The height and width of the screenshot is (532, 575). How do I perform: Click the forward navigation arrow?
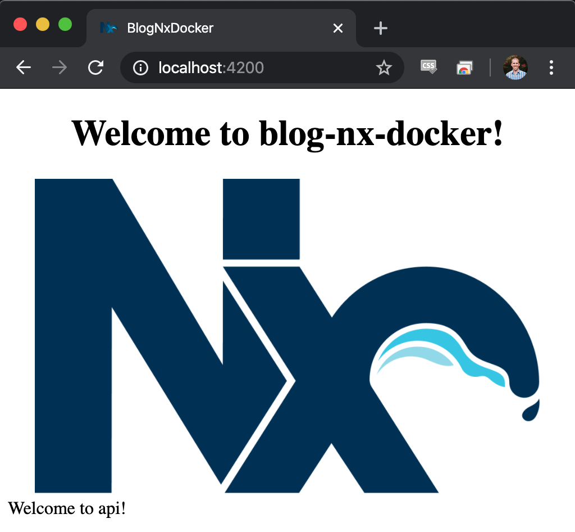point(60,67)
